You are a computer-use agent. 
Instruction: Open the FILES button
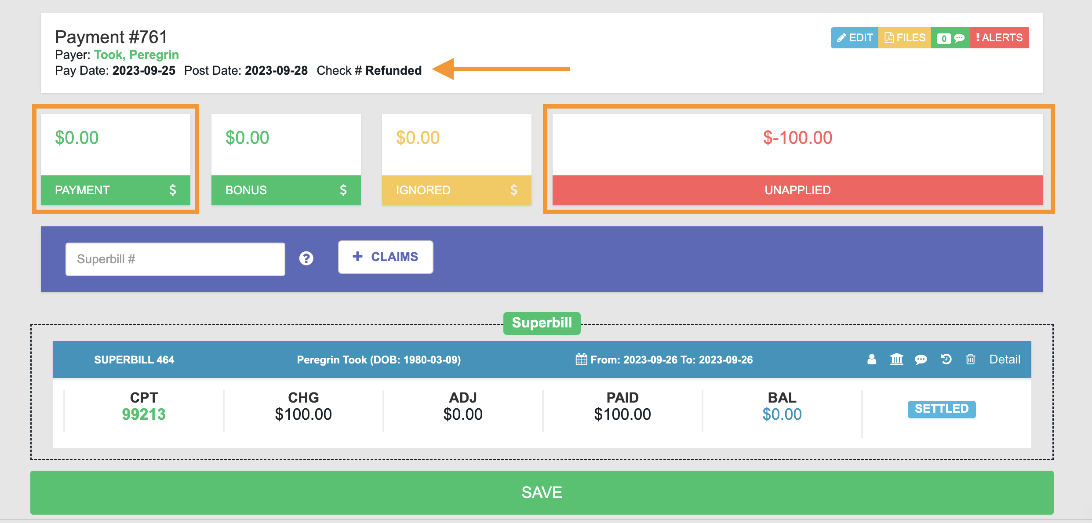coord(905,38)
